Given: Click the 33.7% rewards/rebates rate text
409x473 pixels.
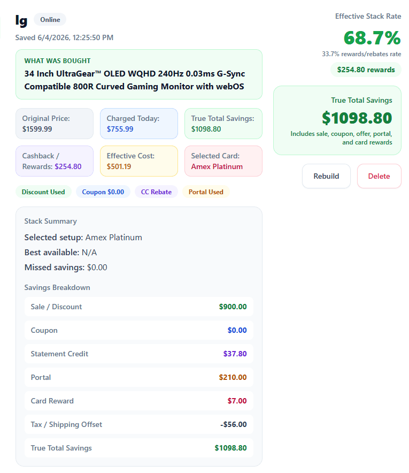Looking at the screenshot, I should pos(361,54).
